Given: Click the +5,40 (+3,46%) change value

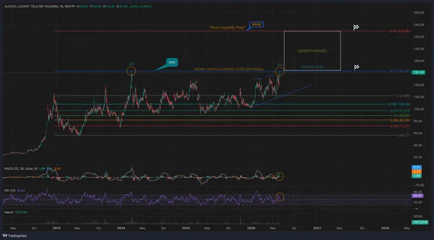Looking at the screenshot, I should [x=140, y=6].
